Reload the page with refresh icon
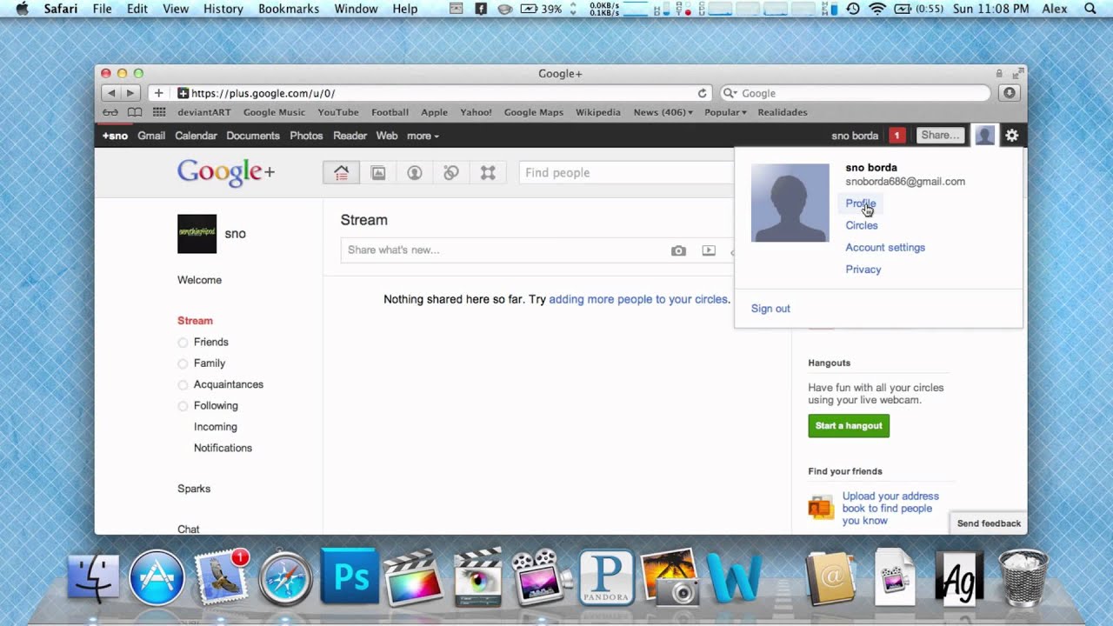Viewport: 1113px width, 626px height. [x=703, y=93]
